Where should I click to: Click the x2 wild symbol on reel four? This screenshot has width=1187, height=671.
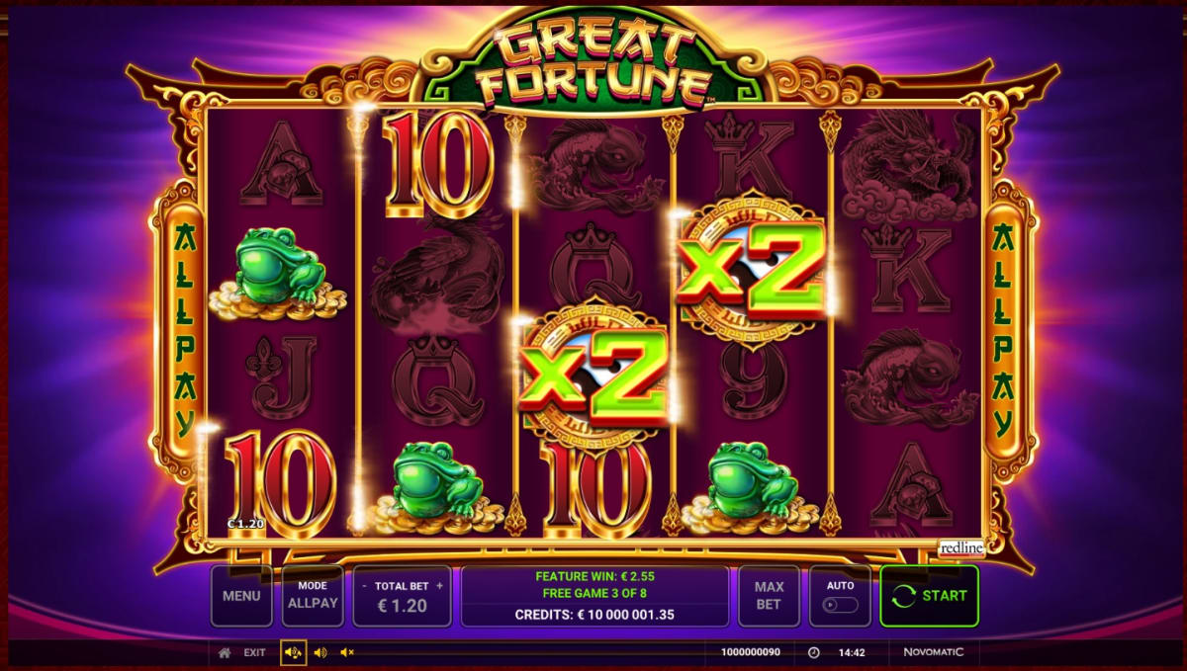754,270
